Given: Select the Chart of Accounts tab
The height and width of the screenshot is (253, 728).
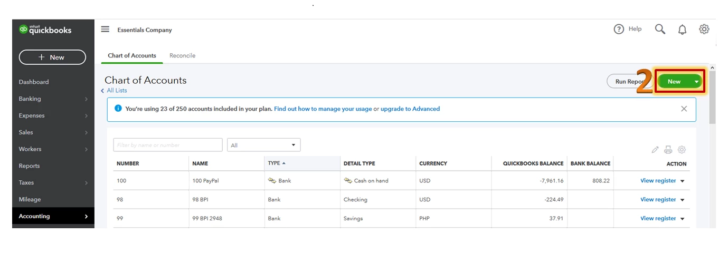Looking at the screenshot, I should [132, 55].
